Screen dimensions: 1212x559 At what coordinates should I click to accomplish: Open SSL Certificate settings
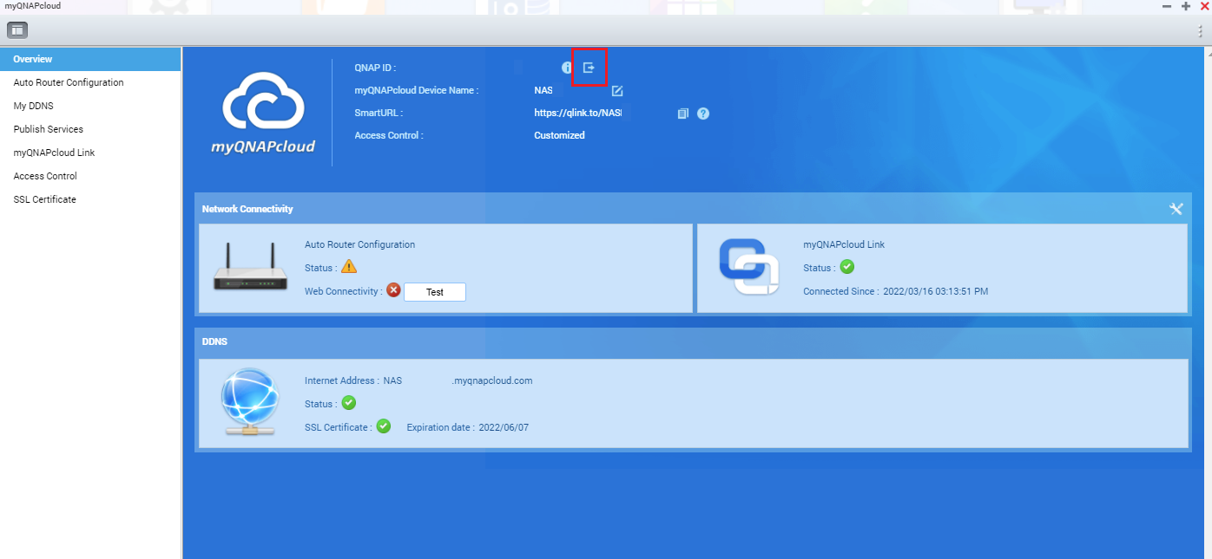point(44,199)
